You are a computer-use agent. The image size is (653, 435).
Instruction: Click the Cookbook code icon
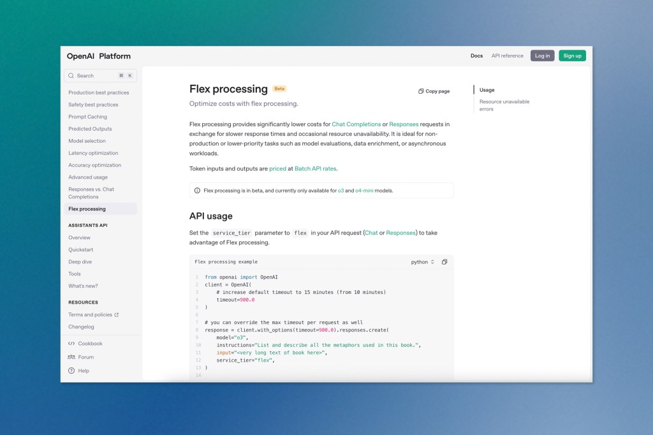(71, 343)
